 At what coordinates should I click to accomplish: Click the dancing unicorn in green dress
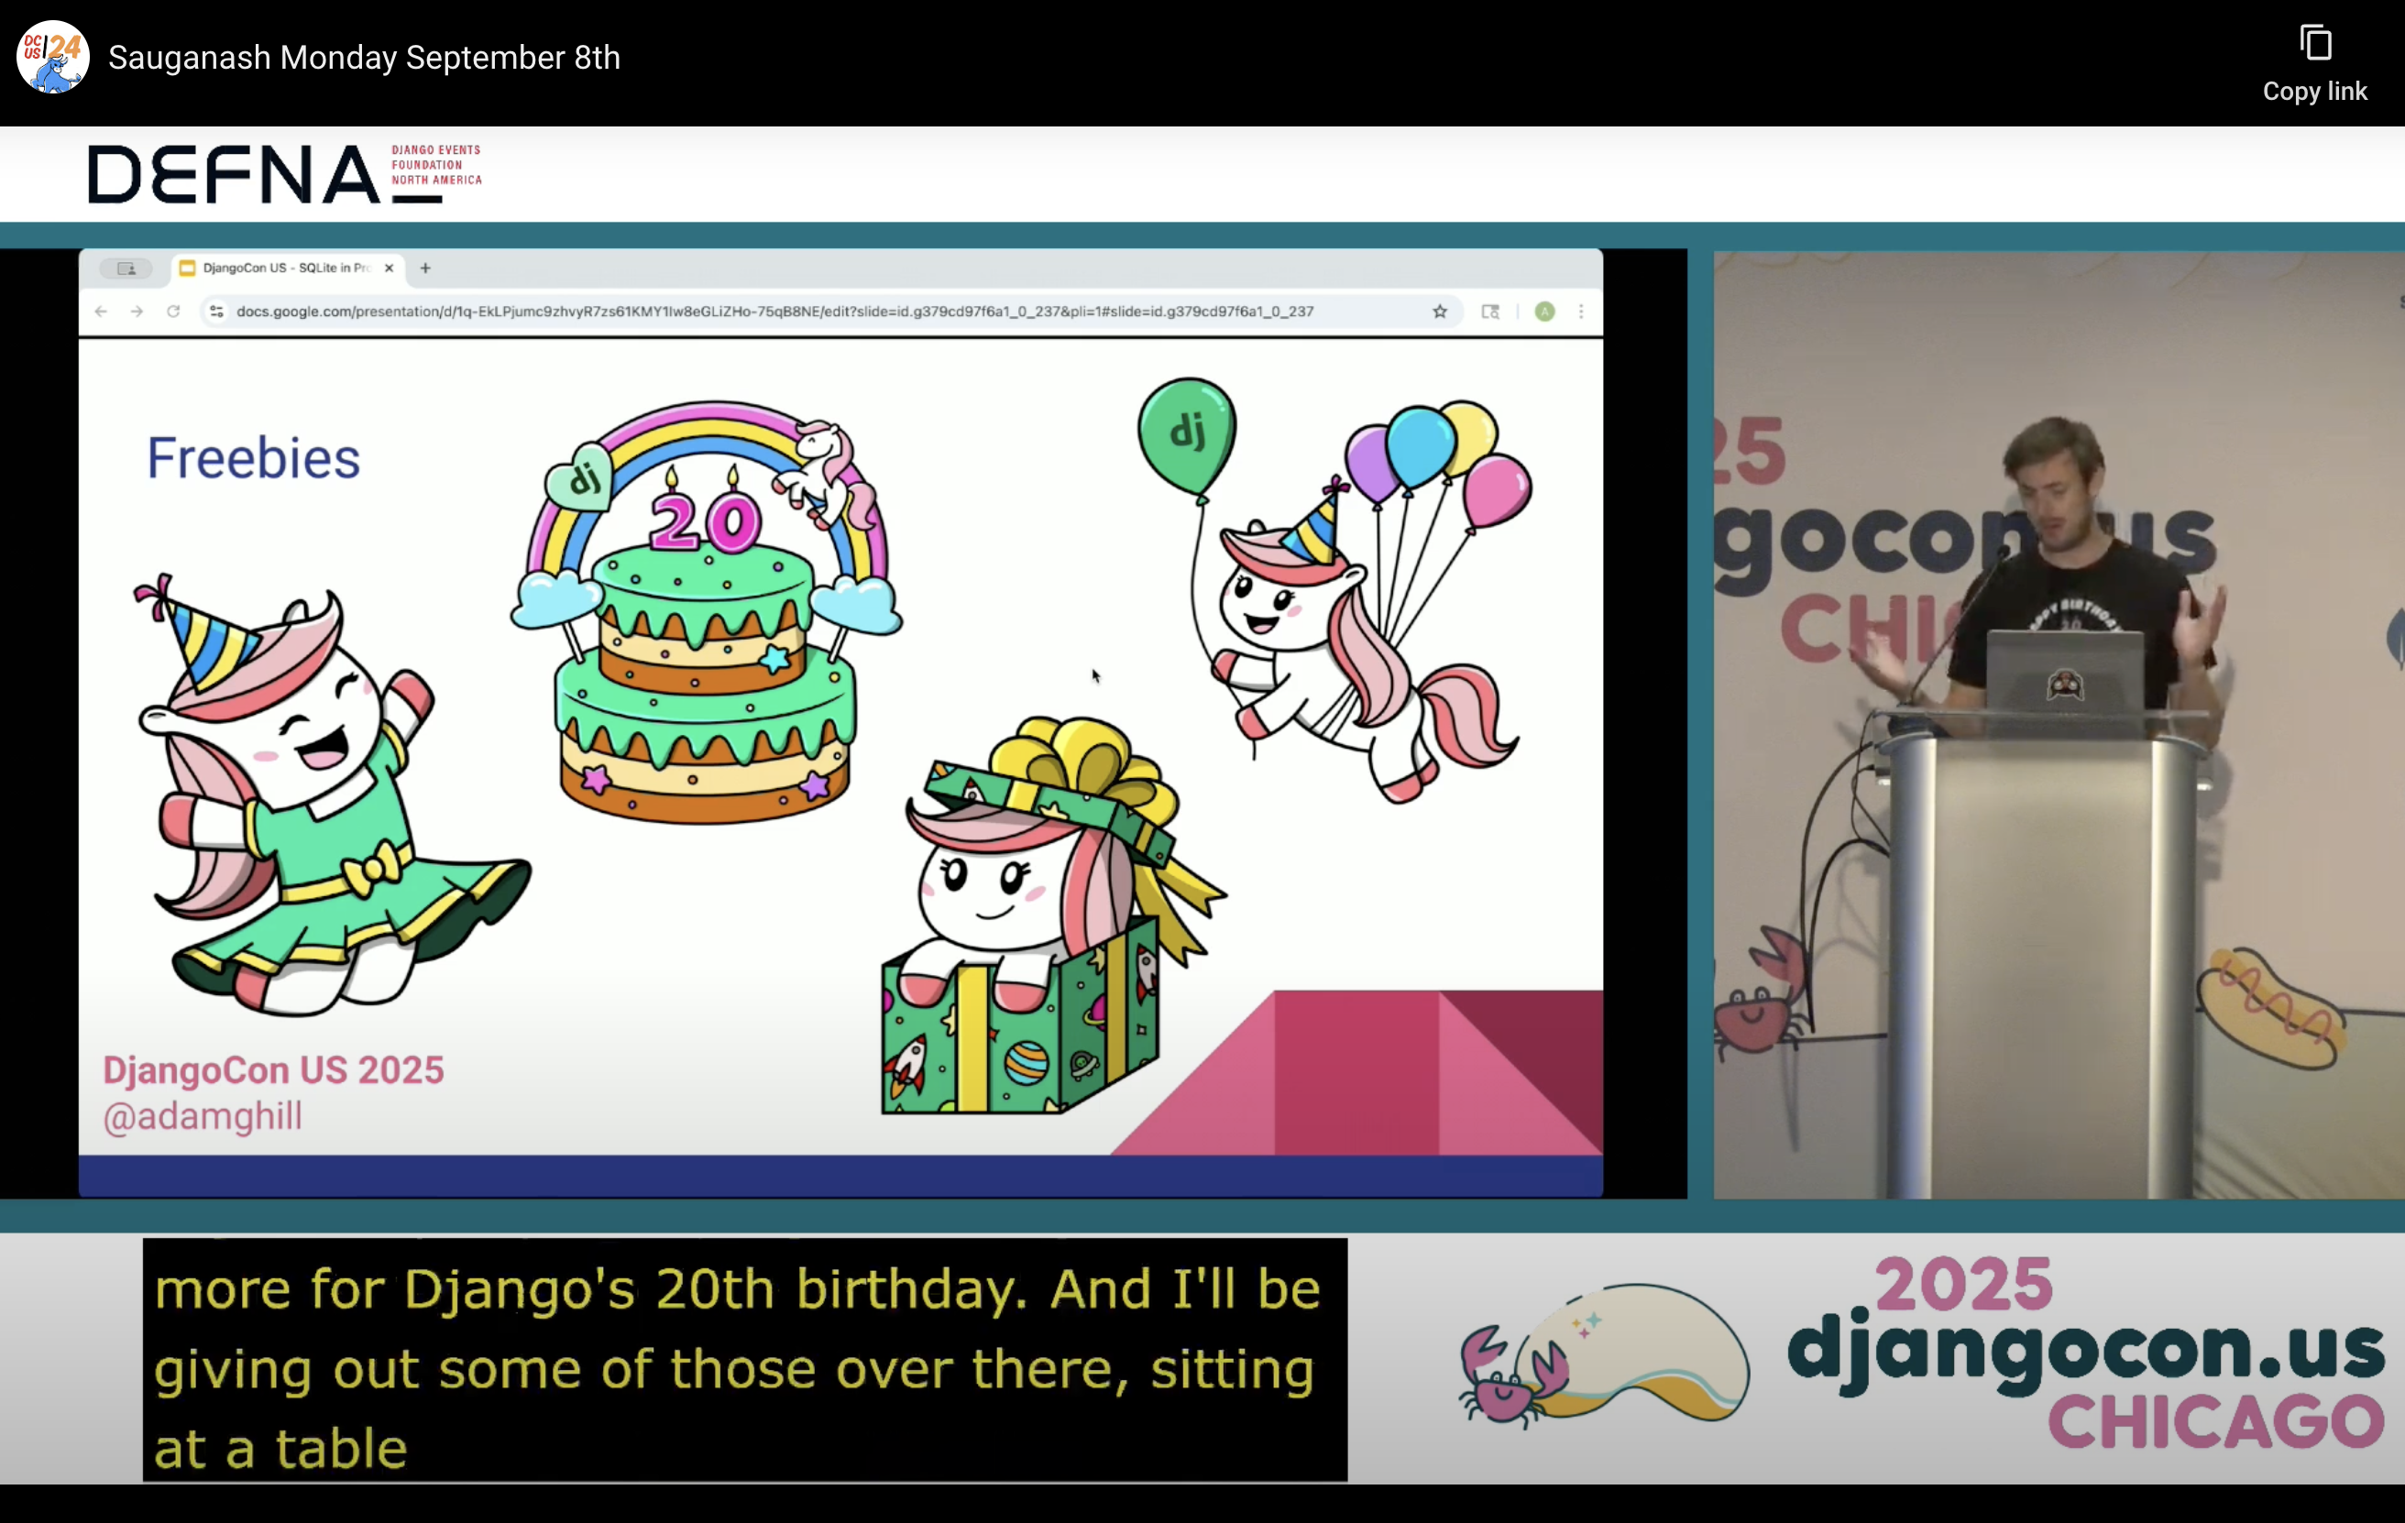click(332, 795)
